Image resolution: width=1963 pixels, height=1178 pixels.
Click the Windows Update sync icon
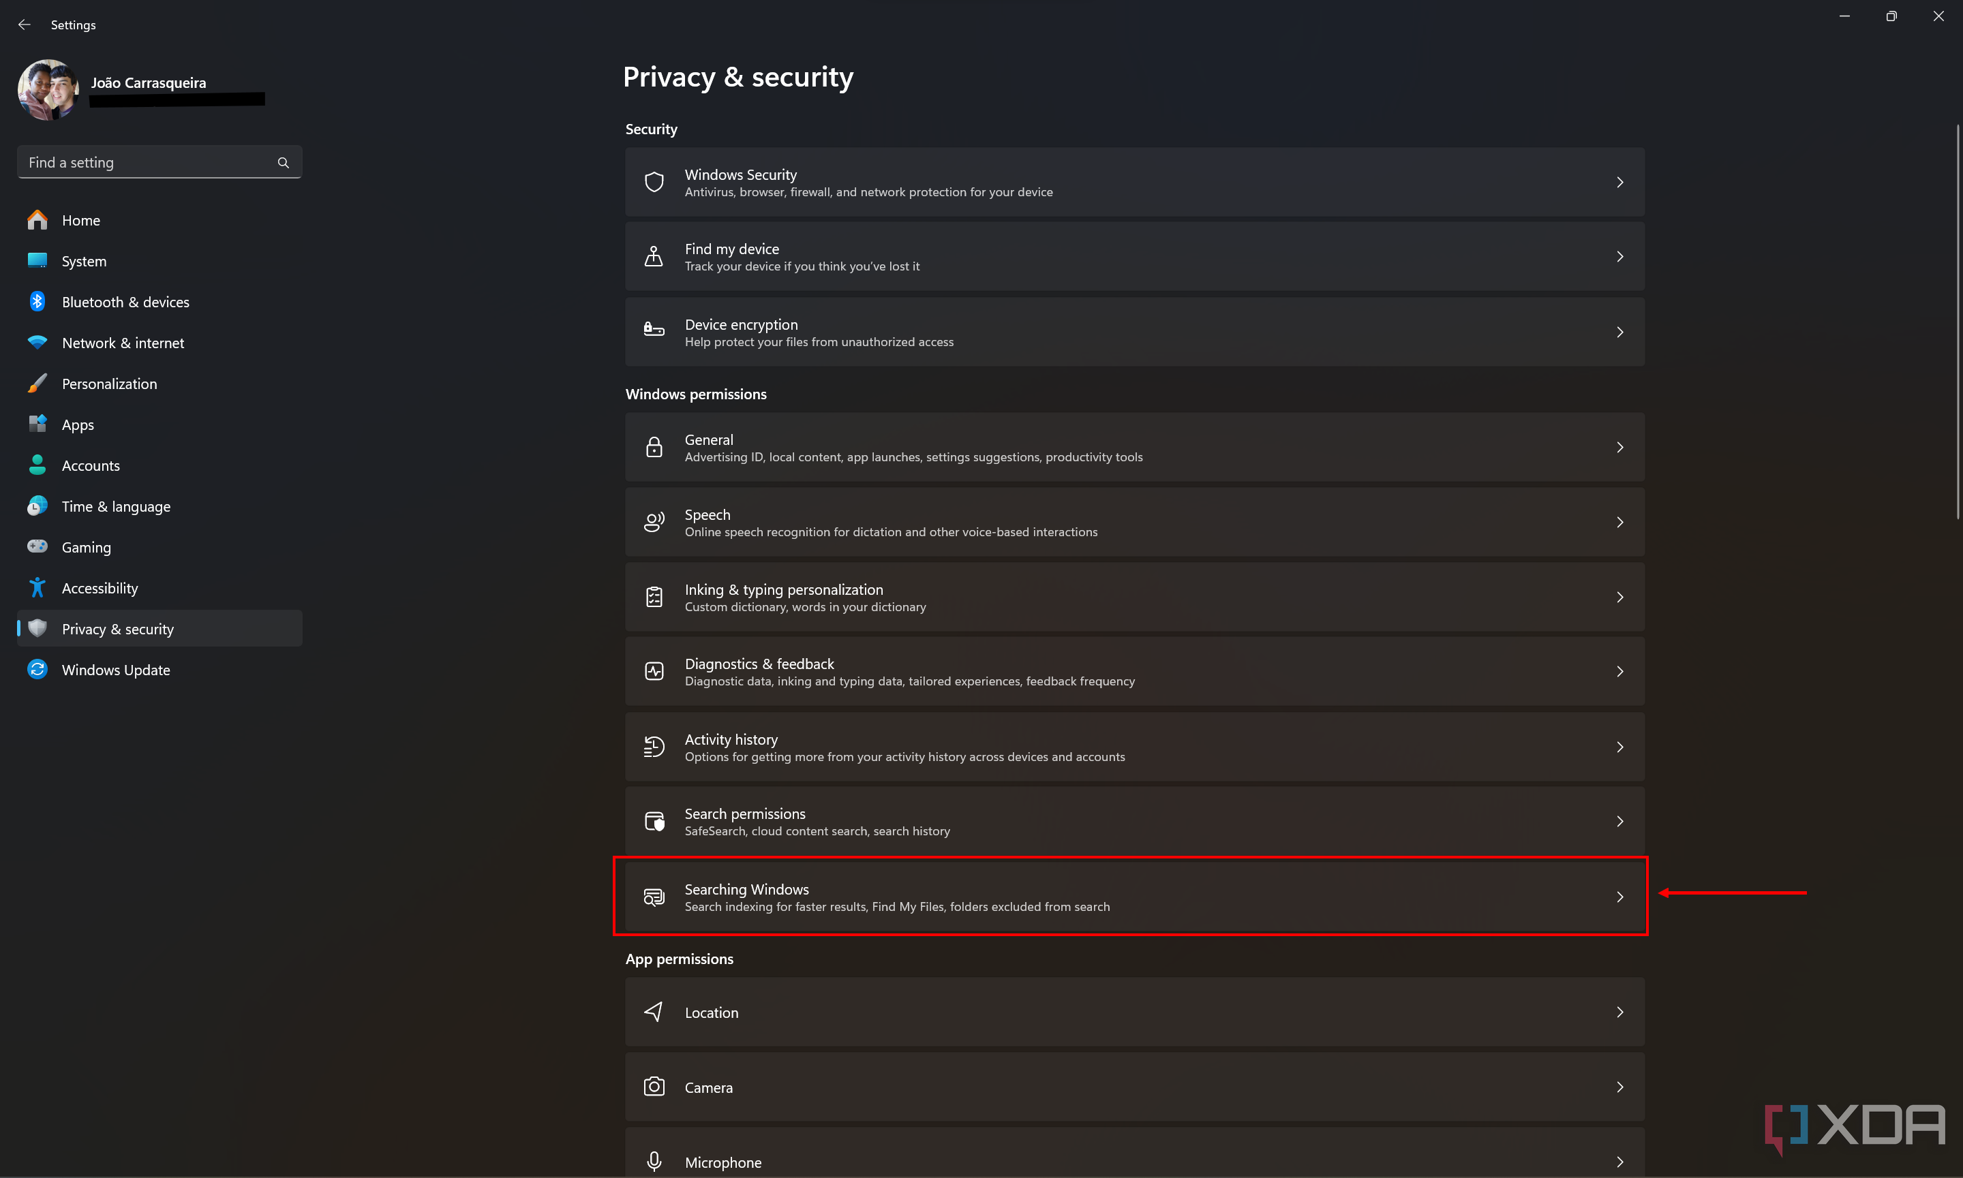(x=37, y=669)
